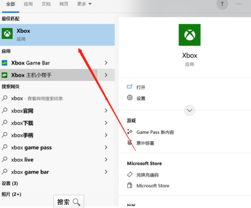Expand the xbox live suggestion arrow

(x=106, y=159)
